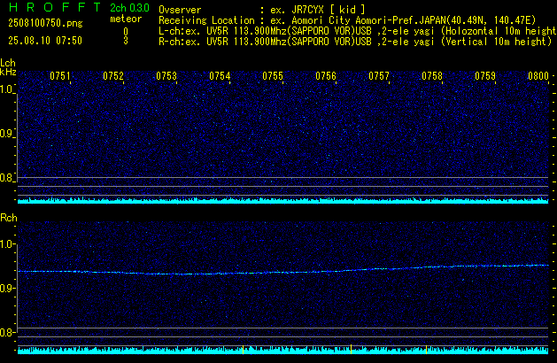Click the 'Lch' channel label

point(8,63)
